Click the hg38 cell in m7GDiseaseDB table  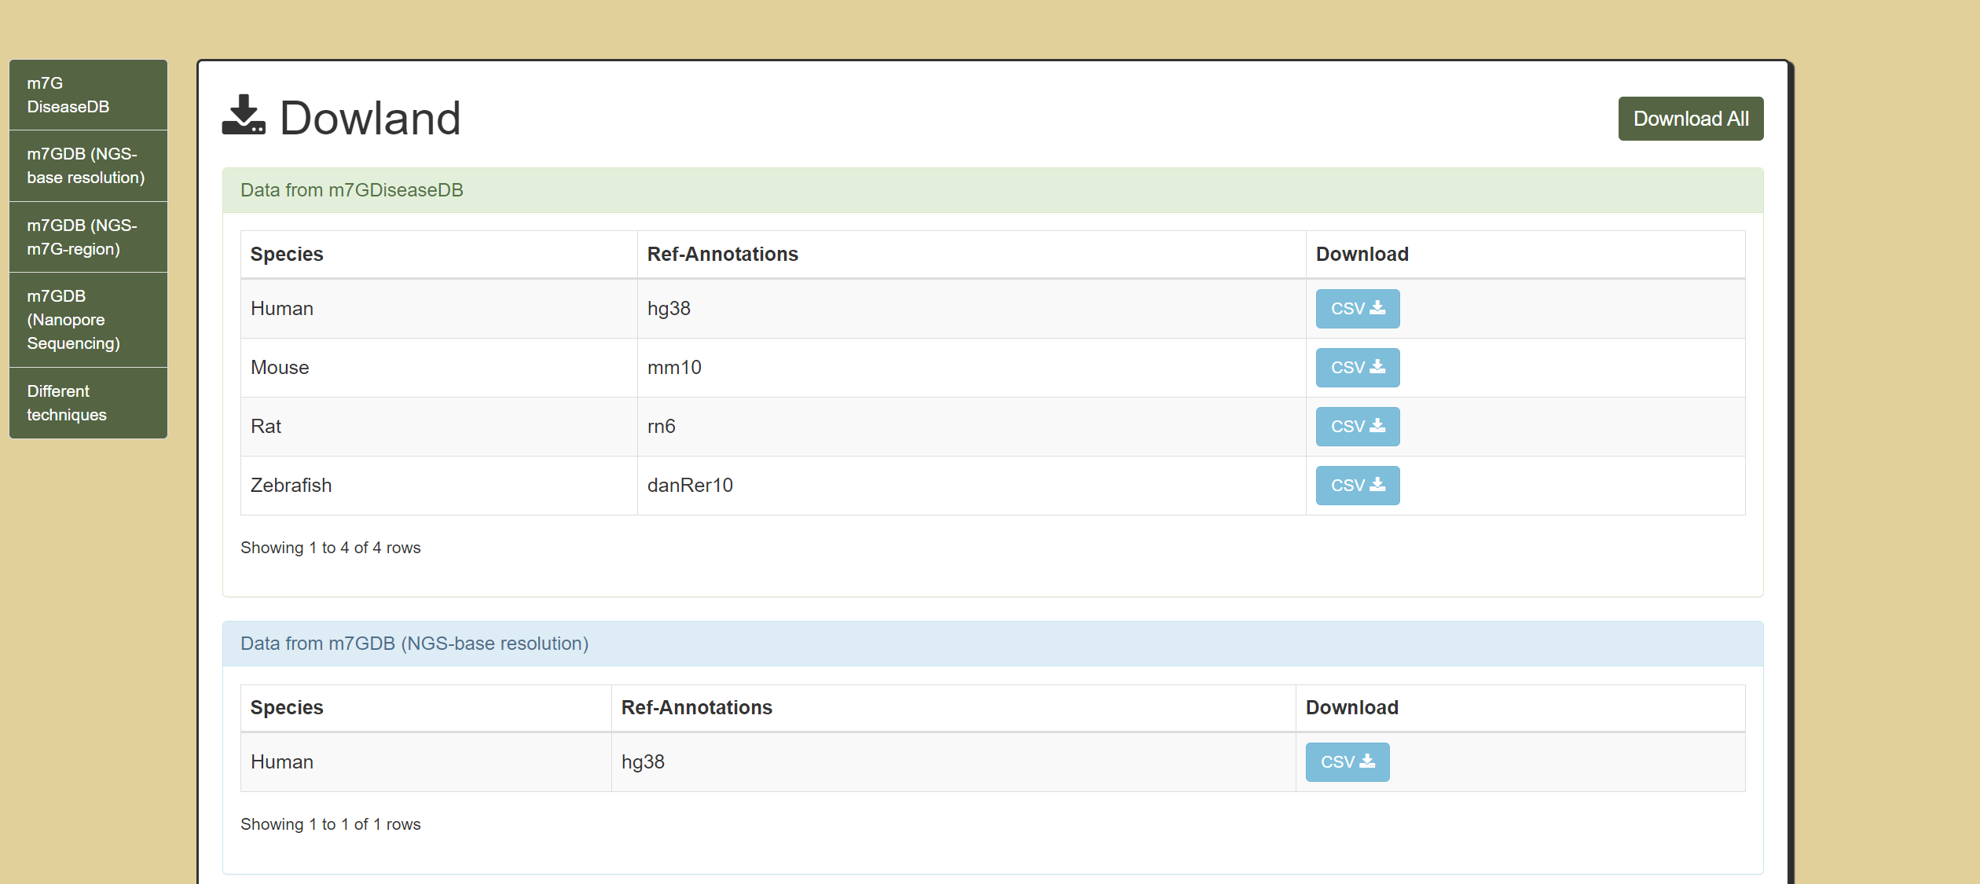(x=971, y=309)
